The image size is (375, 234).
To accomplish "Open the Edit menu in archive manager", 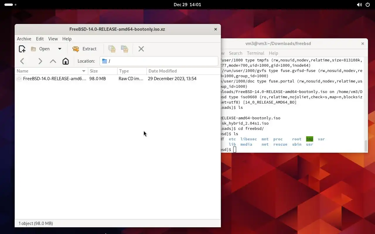I will (40, 39).
